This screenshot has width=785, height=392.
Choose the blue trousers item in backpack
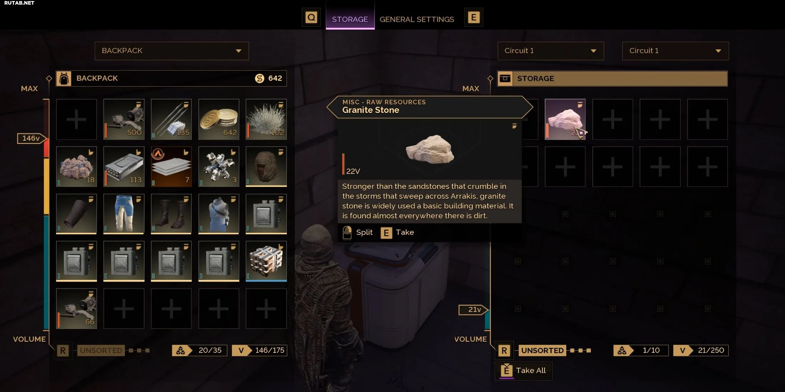tap(124, 214)
